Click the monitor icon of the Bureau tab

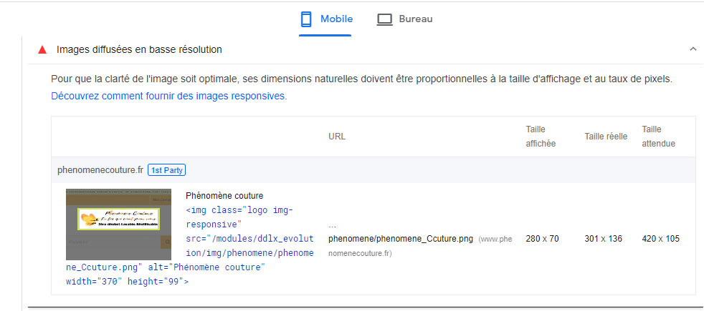(x=385, y=19)
